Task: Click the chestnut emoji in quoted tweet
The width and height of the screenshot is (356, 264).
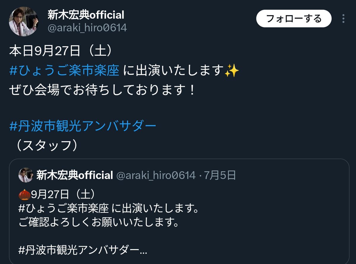Action: (x=24, y=195)
